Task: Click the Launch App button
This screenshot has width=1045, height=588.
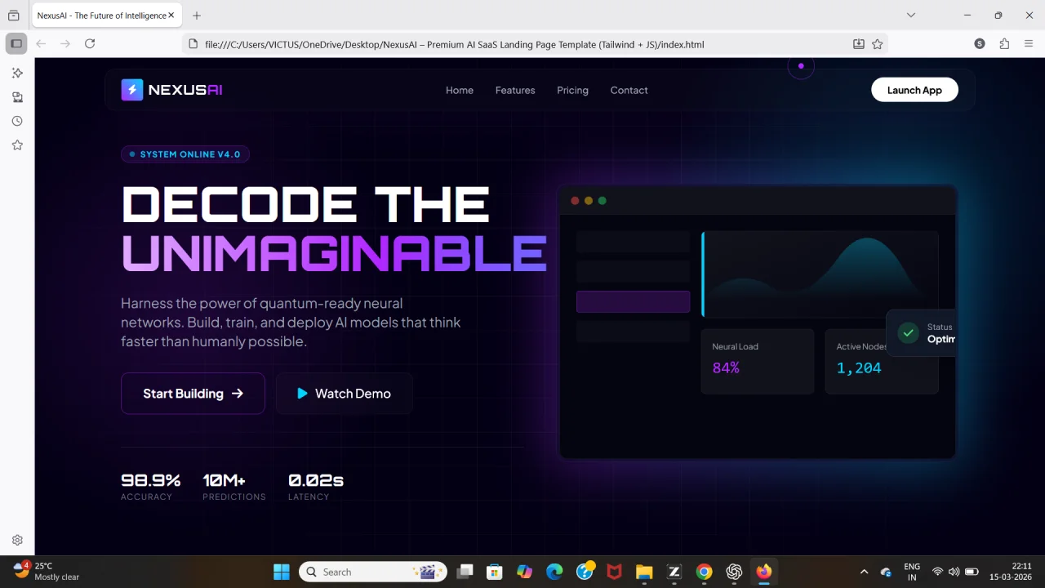Action: point(914,90)
